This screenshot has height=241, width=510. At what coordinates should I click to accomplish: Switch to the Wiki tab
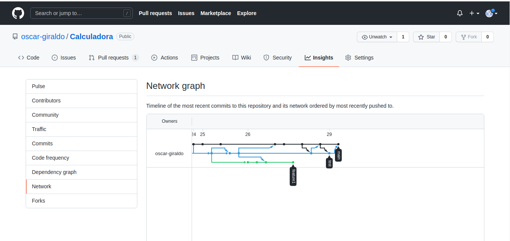(x=242, y=58)
